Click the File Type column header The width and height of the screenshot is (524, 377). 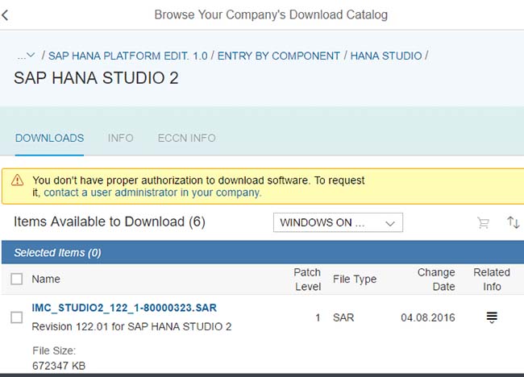355,280
